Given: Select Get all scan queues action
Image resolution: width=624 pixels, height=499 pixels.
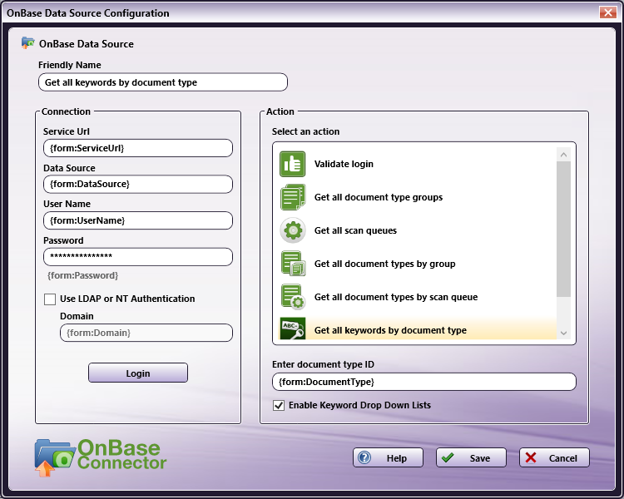Looking at the screenshot, I should 417,230.
